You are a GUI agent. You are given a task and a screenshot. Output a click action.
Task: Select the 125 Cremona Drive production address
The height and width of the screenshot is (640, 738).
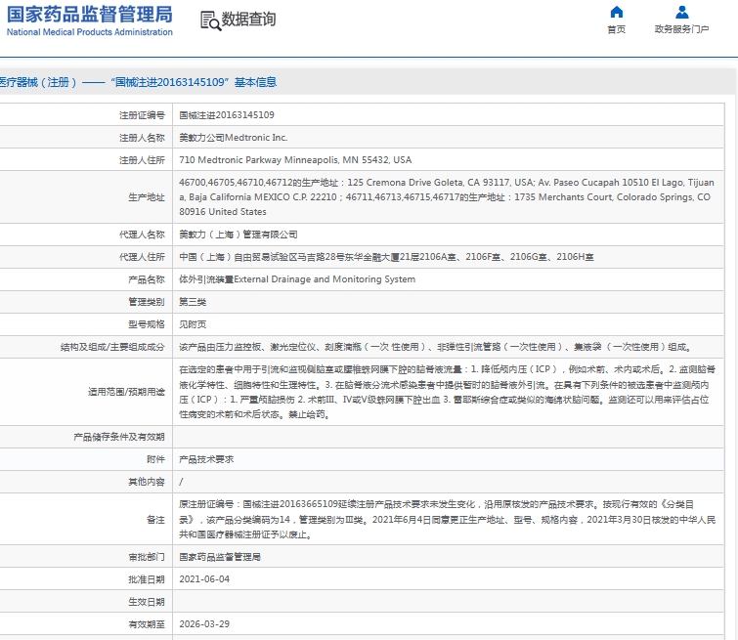447,197
